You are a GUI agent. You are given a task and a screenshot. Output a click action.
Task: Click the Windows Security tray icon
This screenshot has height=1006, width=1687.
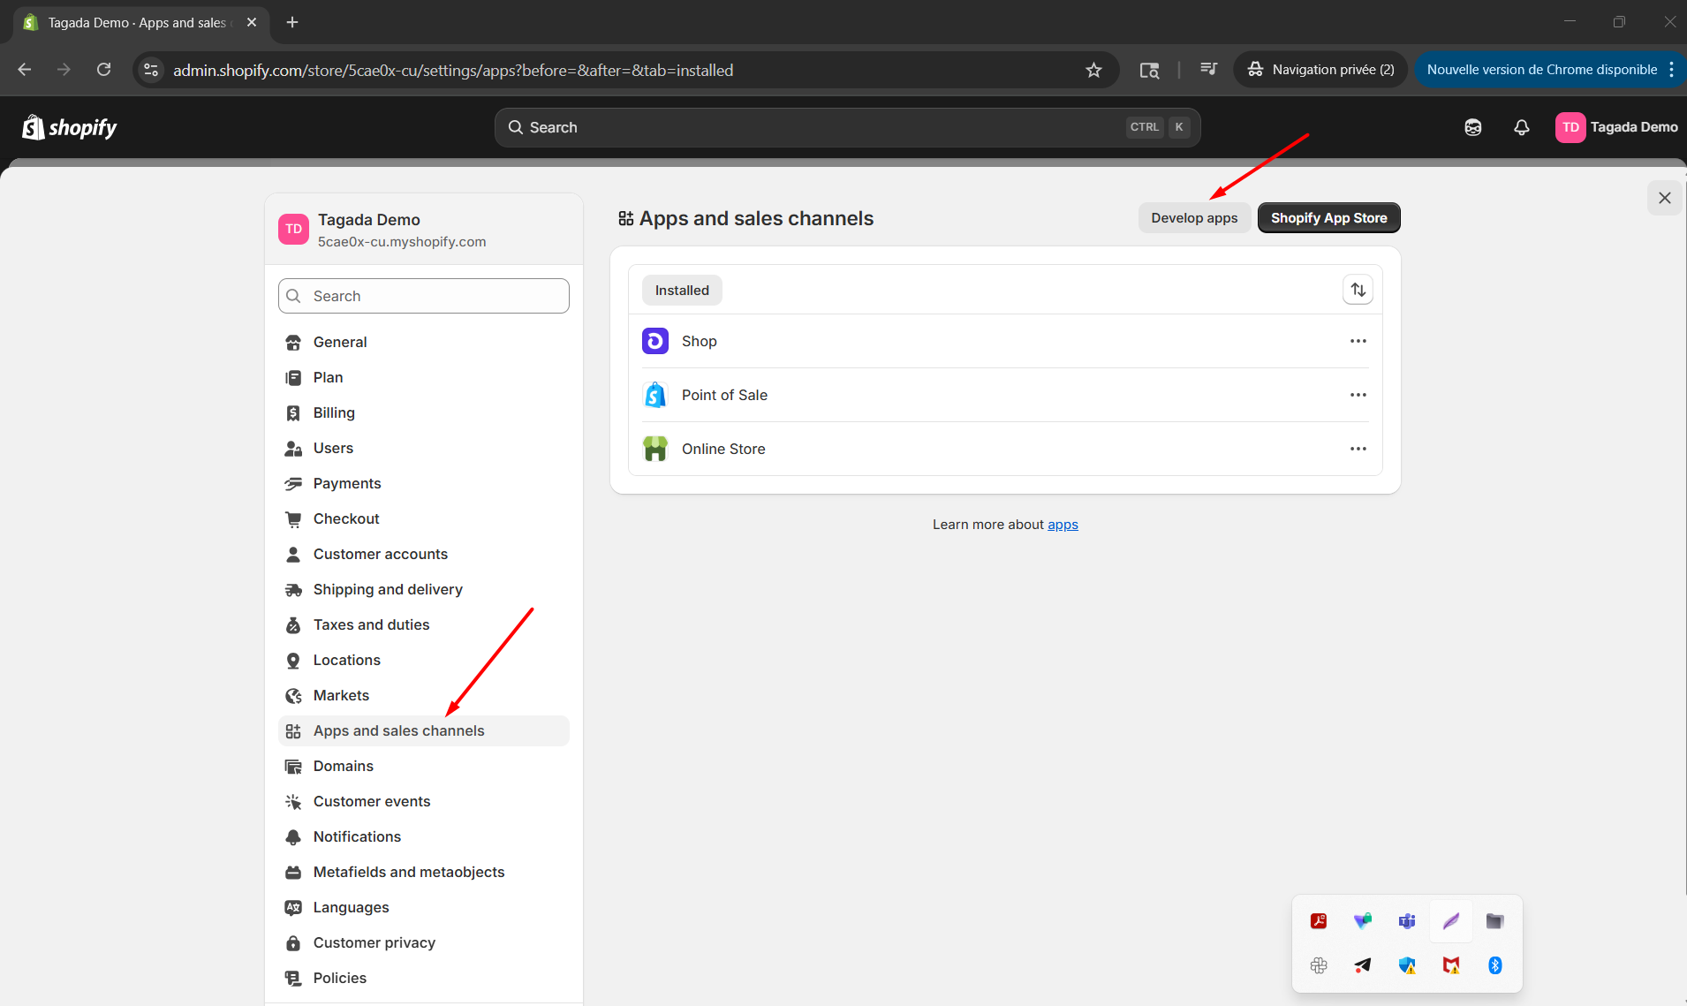point(1407,965)
